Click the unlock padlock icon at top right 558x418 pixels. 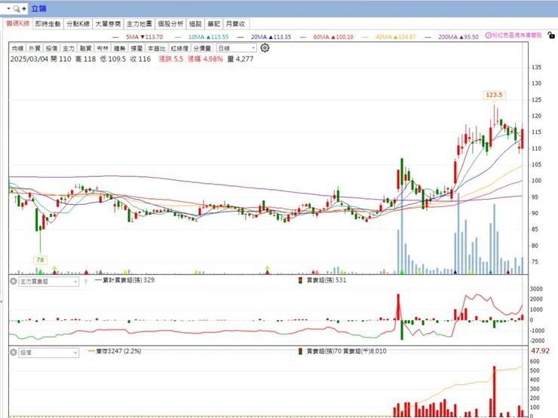551,35
